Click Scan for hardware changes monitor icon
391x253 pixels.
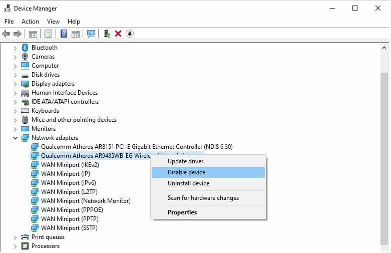pos(91,34)
